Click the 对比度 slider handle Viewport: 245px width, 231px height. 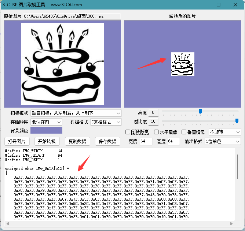pos(237,121)
